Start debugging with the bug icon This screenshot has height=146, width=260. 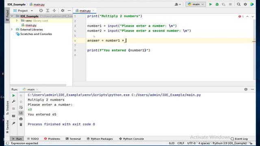[217, 4]
